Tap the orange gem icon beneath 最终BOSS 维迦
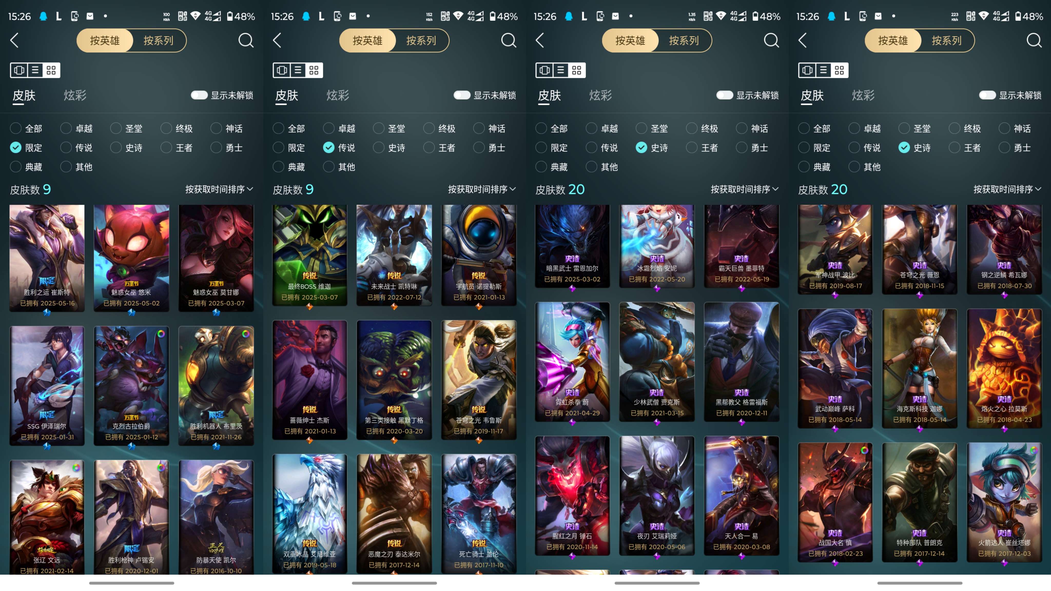 pyautogui.click(x=310, y=306)
